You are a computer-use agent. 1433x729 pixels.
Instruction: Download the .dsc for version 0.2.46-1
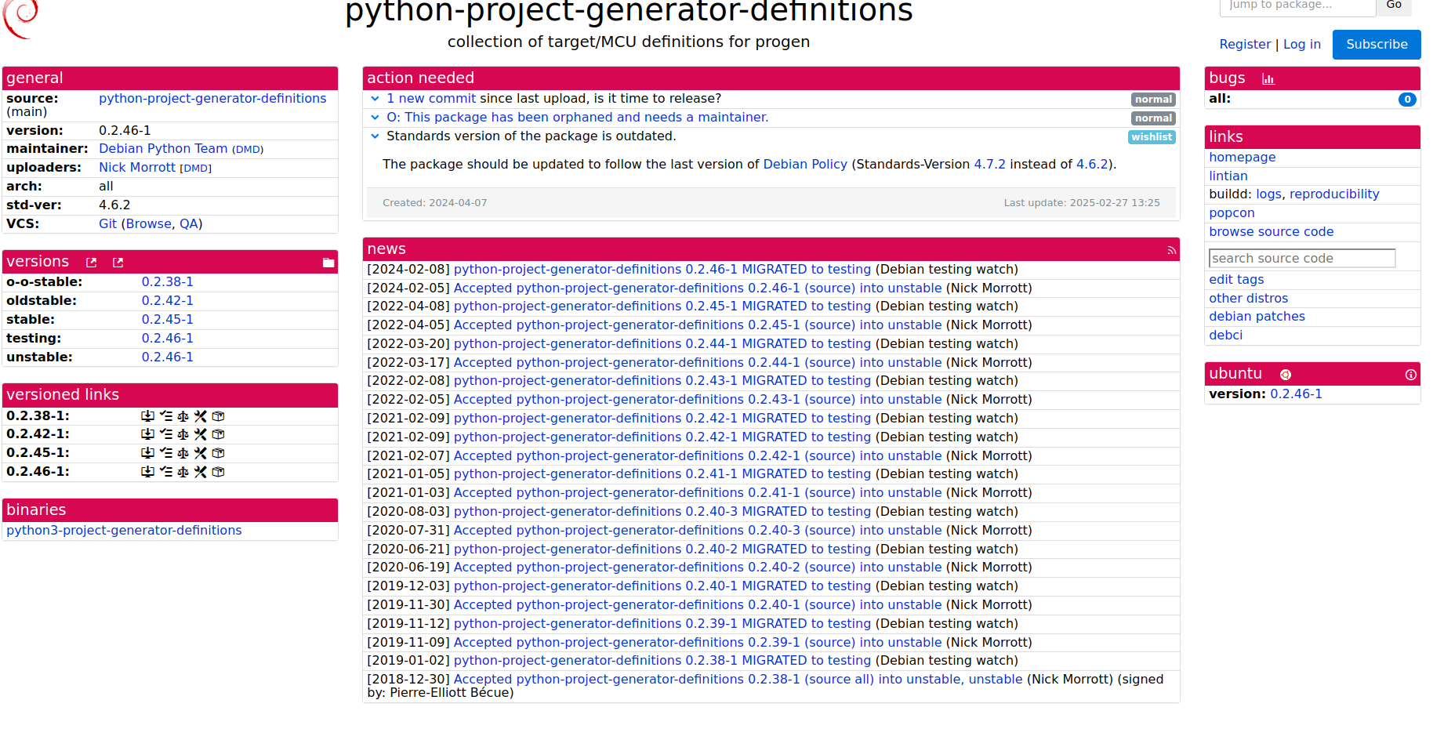coord(147,472)
